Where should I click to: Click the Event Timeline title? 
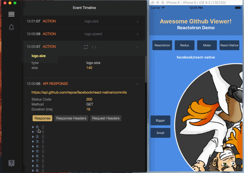coord(84,8)
